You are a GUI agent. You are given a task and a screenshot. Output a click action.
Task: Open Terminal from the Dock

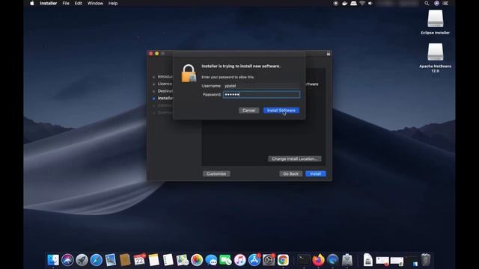click(x=304, y=260)
